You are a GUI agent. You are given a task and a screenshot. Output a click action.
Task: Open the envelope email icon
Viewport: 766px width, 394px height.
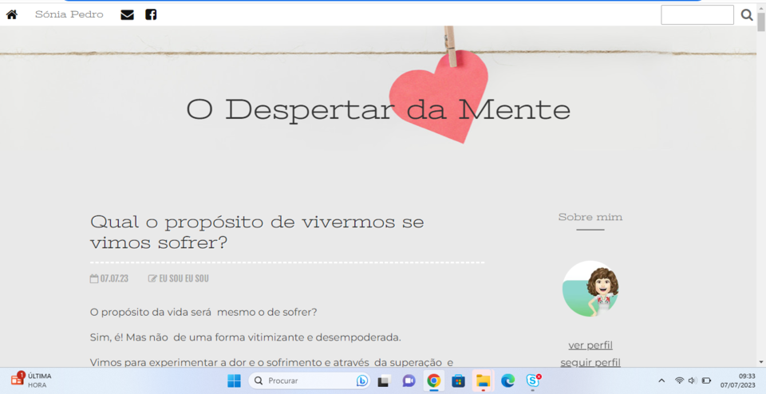click(x=127, y=14)
